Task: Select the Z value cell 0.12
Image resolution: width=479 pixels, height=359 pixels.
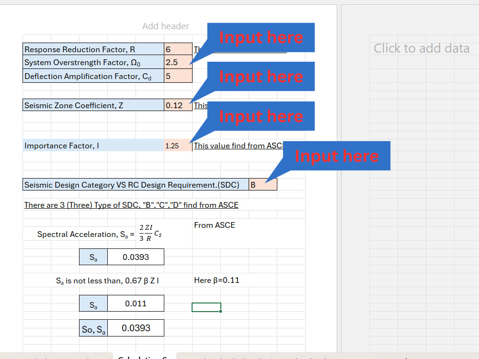Action: click(x=178, y=105)
